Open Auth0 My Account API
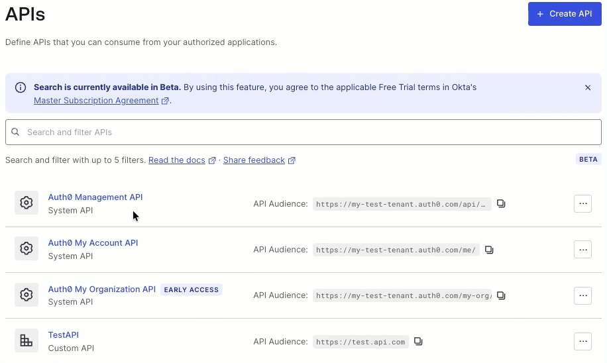This screenshot has width=607, height=363. point(93,242)
